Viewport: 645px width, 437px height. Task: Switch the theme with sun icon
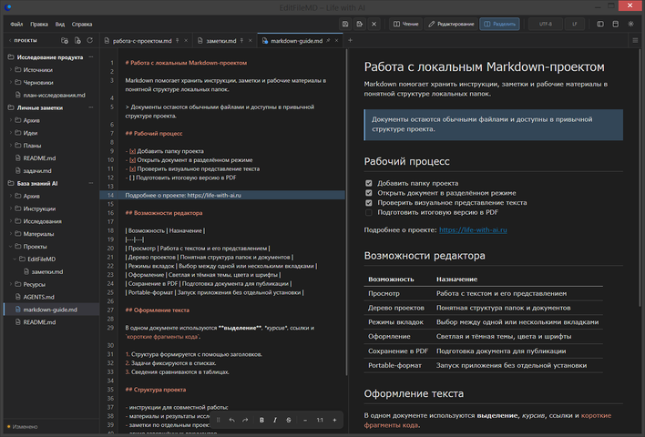point(630,24)
